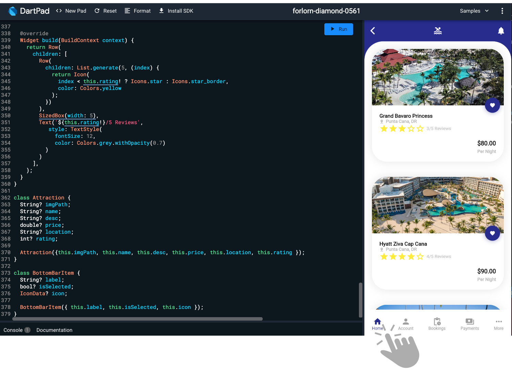This screenshot has width=512, height=376.
Task: Click 'SizedBox(width: 5)' on line 350
Action: [67, 116]
